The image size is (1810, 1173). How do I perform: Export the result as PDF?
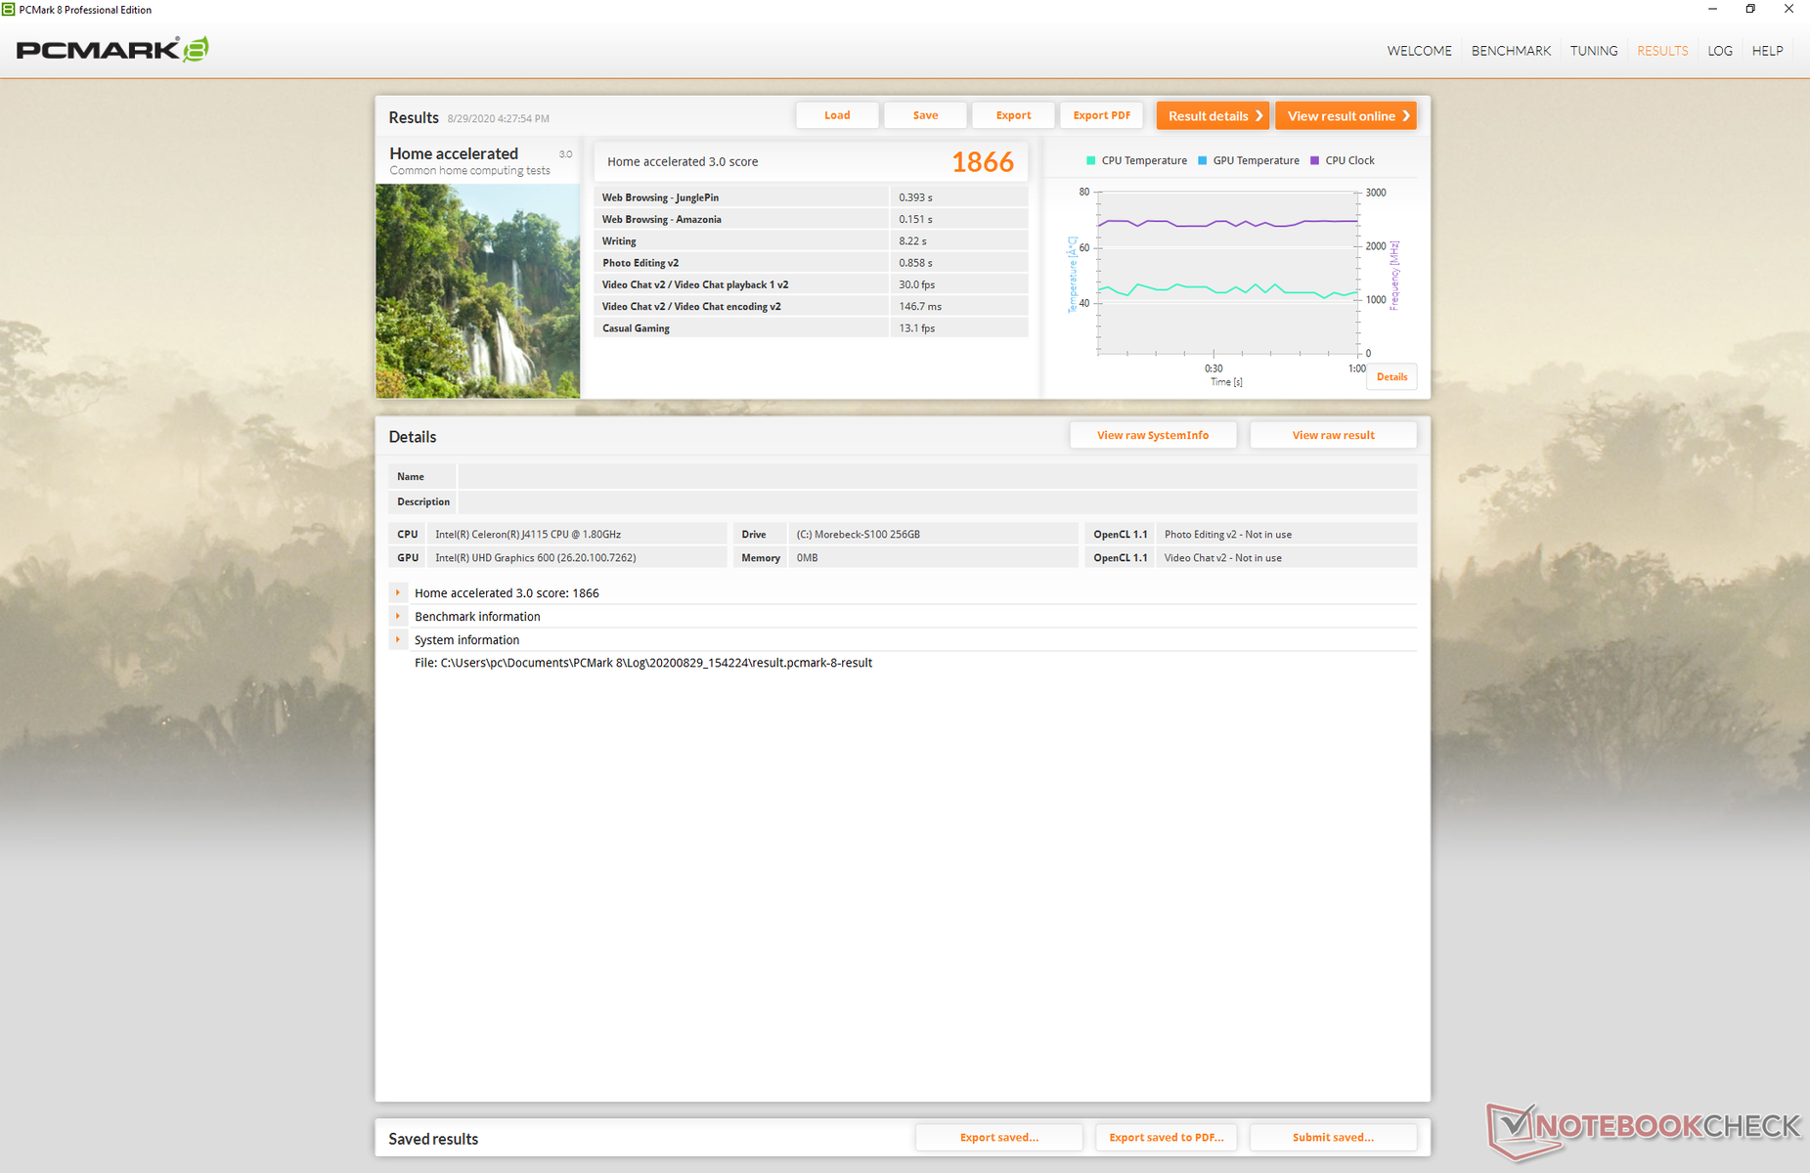pos(1101,115)
